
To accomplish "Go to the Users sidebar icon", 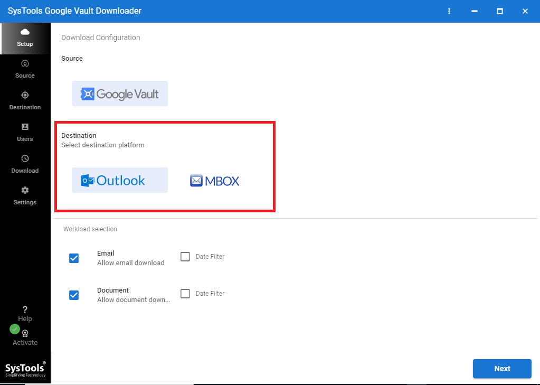I will pos(25,127).
